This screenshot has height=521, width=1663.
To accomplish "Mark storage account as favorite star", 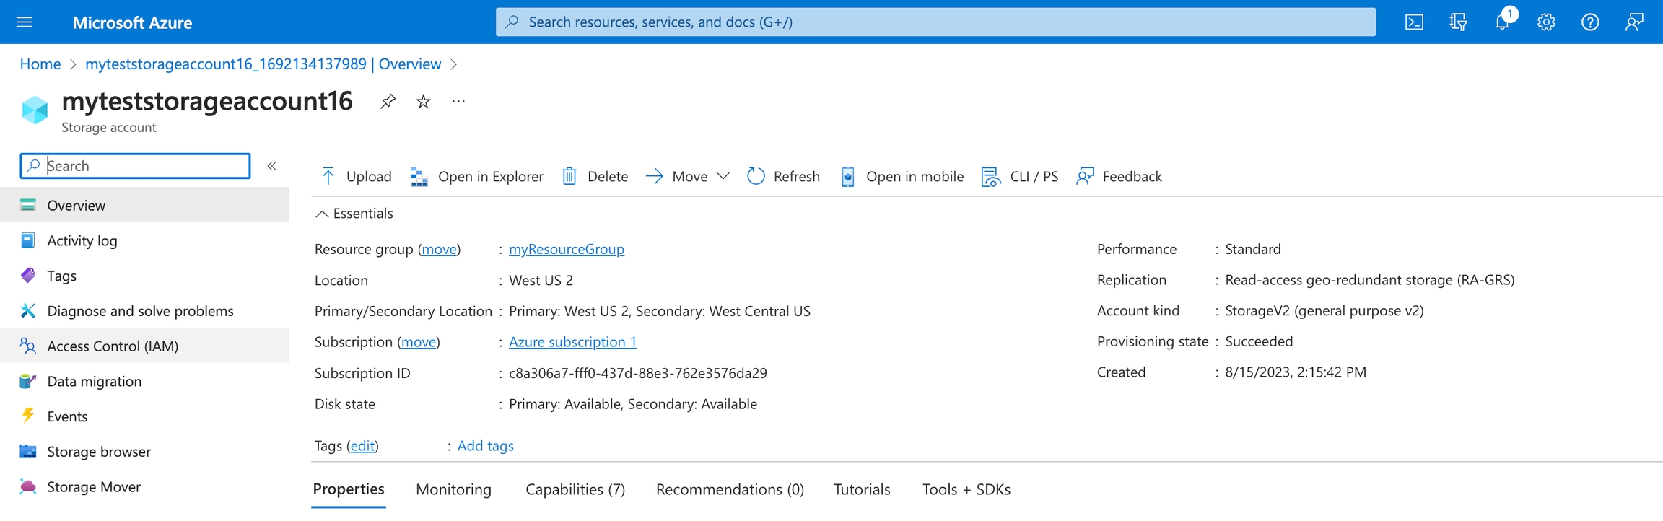I will [x=424, y=102].
